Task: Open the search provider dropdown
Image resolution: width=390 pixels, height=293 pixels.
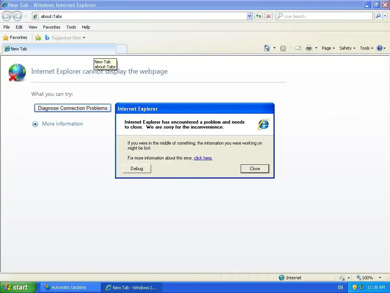Action: click(x=385, y=16)
